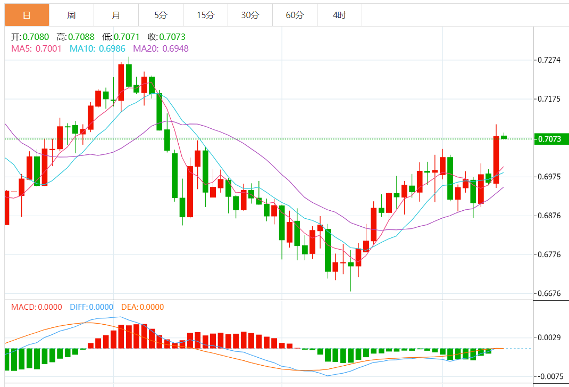Click the 0.7175 price axis label
This screenshot has height=387, width=569.
click(x=549, y=99)
